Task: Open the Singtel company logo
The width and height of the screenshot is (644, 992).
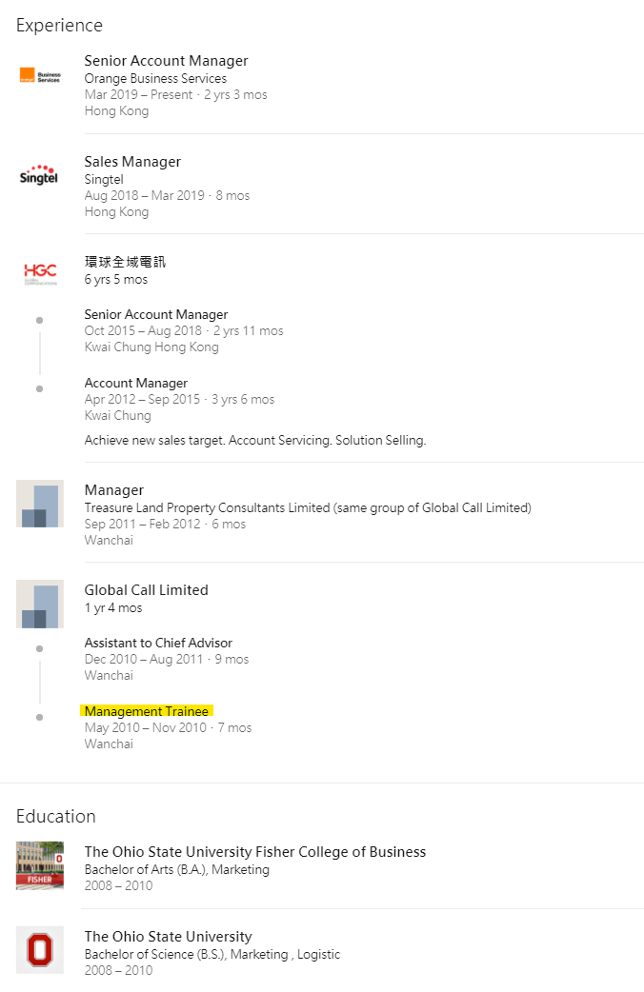Action: 40,177
